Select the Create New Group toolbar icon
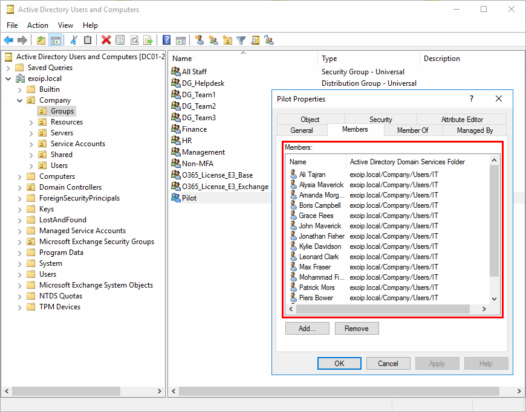Viewport: 526px width, 412px height. 213,40
